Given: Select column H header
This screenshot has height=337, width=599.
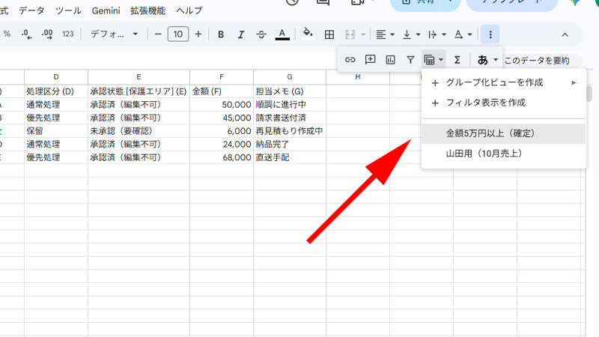Looking at the screenshot, I should pyautogui.click(x=358, y=77).
